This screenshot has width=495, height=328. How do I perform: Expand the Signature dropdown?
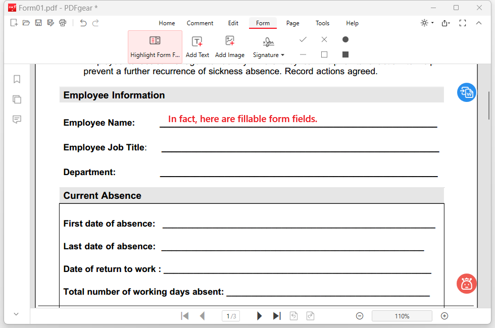click(x=282, y=55)
